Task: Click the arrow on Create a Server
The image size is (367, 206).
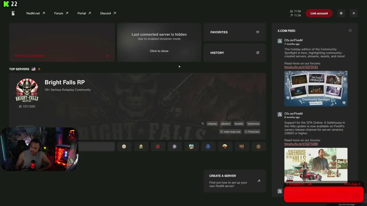Action: (x=259, y=181)
